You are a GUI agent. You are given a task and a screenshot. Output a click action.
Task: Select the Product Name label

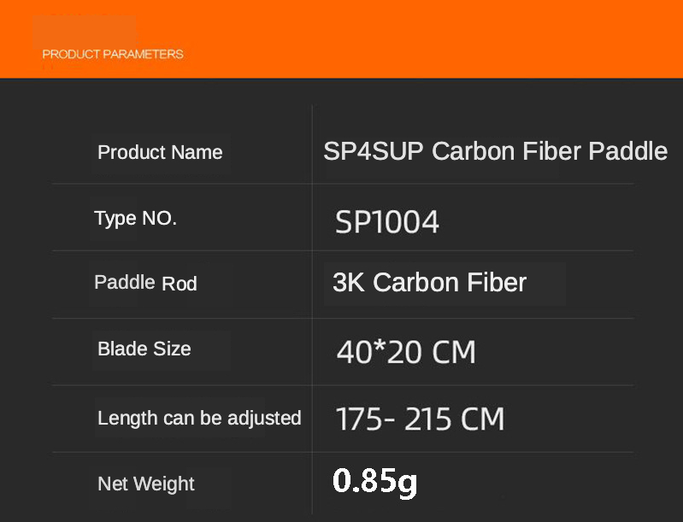point(160,153)
